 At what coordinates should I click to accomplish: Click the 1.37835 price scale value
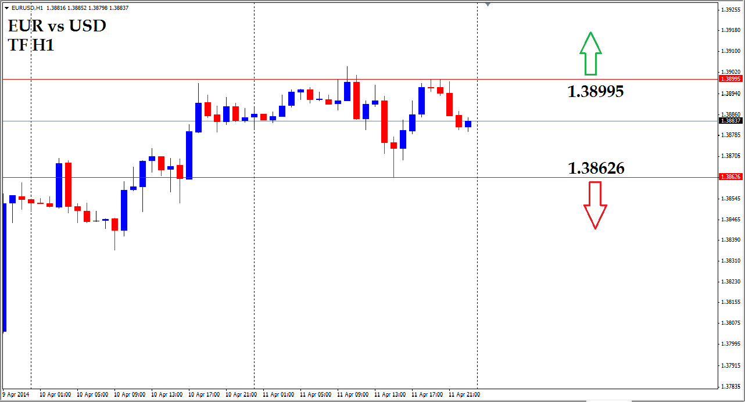tap(730, 386)
